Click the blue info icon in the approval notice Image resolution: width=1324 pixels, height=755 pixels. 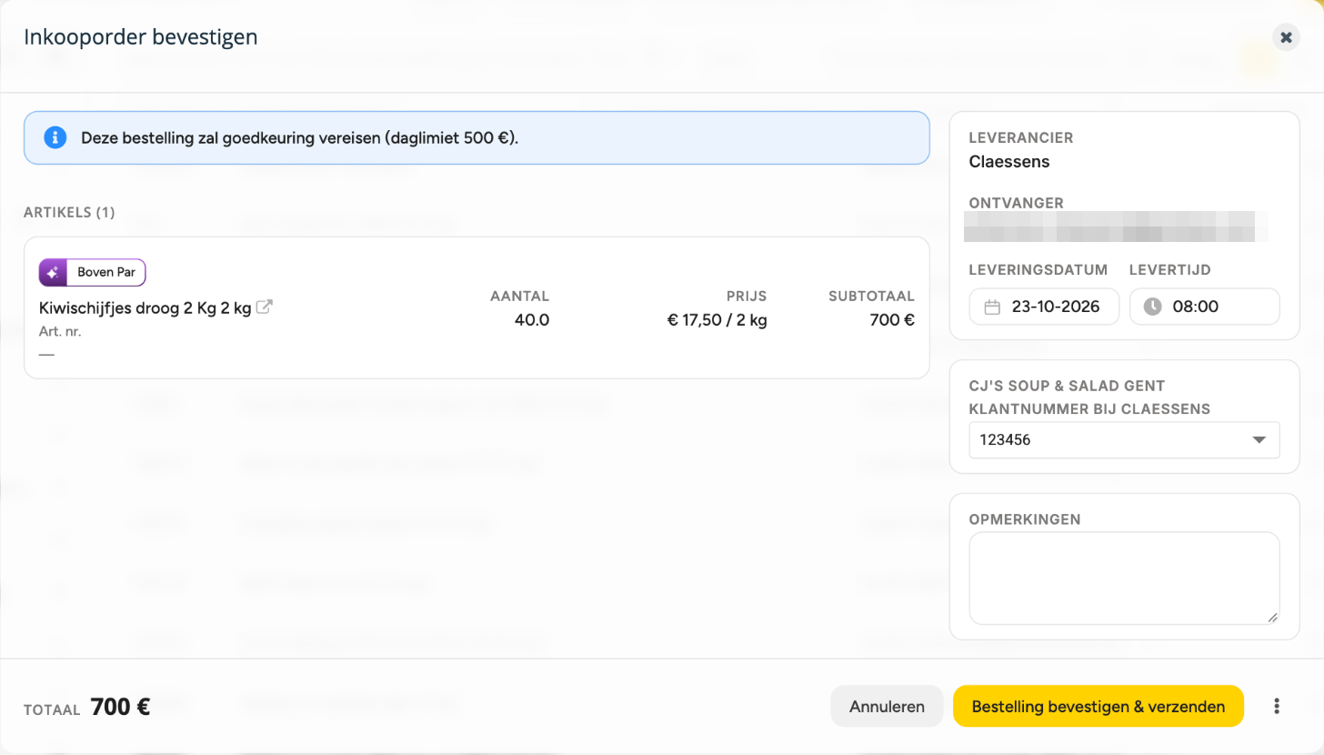55,137
